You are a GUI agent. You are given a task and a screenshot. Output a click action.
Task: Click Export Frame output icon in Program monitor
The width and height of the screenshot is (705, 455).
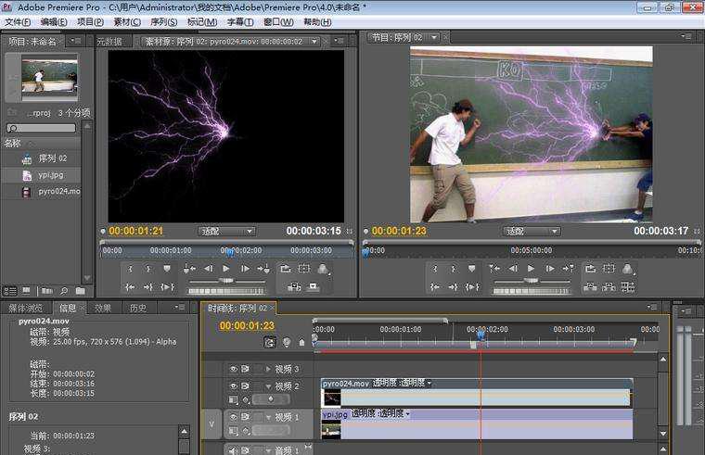point(628,269)
